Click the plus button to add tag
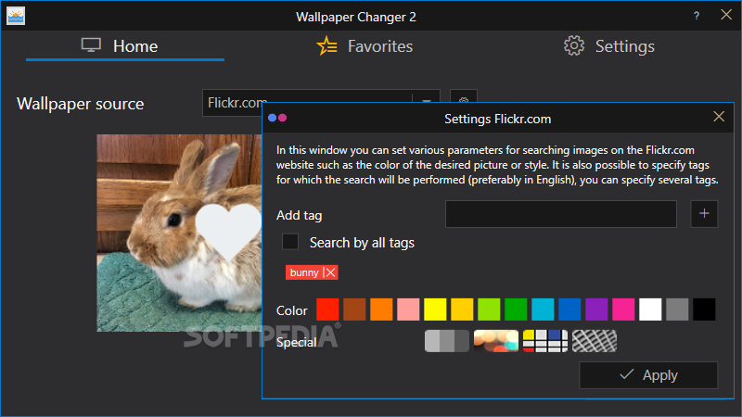Viewport: 742px width, 417px height. coord(704,214)
